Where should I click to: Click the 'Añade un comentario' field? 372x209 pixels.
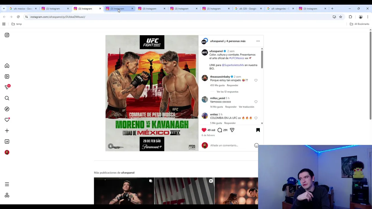click(231, 145)
